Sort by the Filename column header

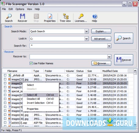click(17, 71)
